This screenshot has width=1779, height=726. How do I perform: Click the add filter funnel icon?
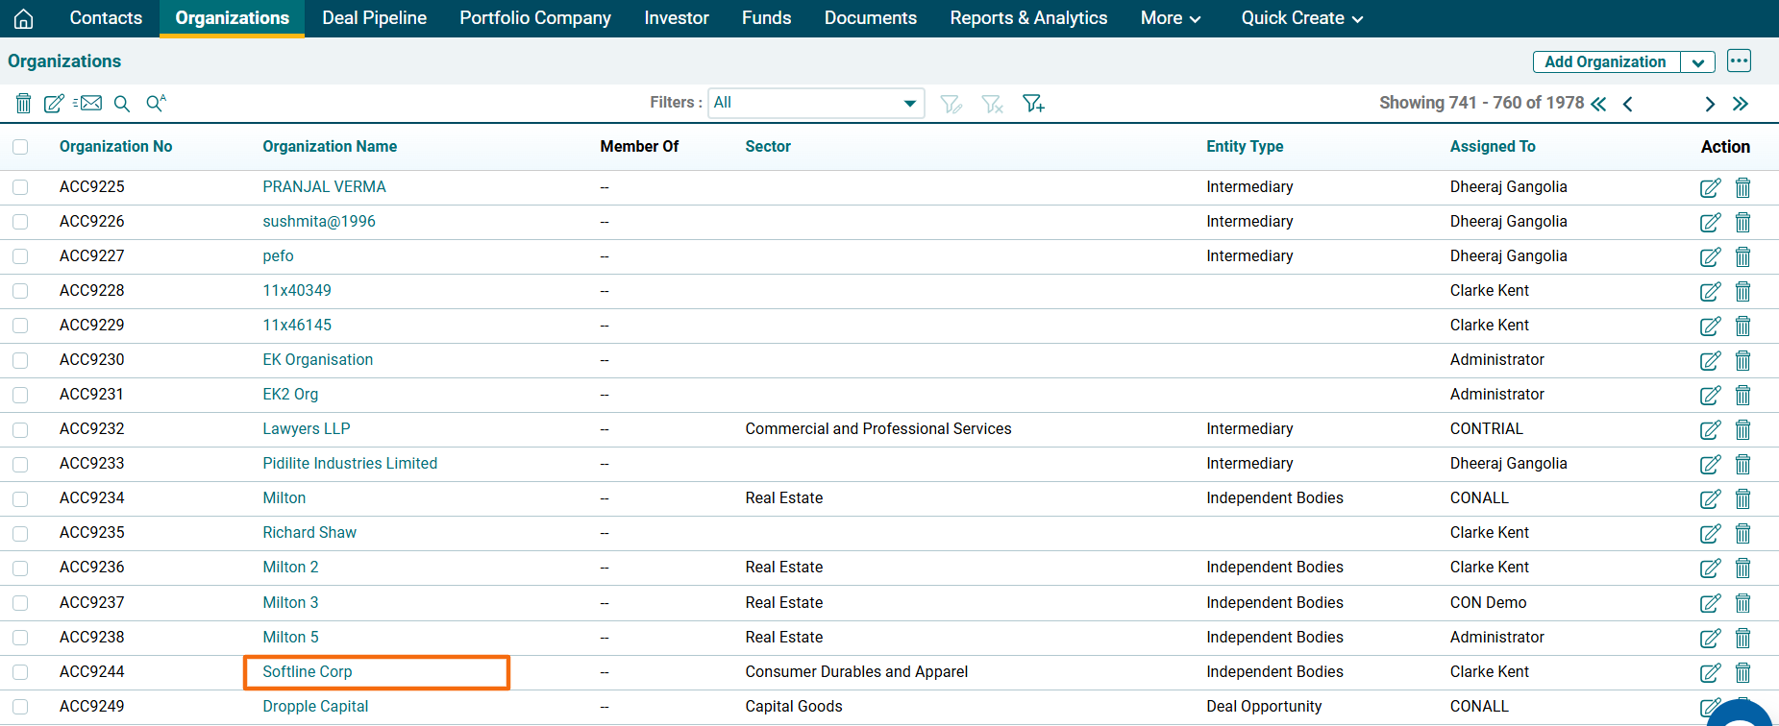[x=1033, y=103]
